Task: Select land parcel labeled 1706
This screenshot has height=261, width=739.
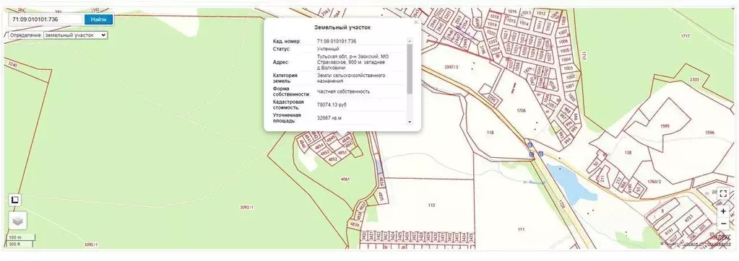Action: (521, 111)
